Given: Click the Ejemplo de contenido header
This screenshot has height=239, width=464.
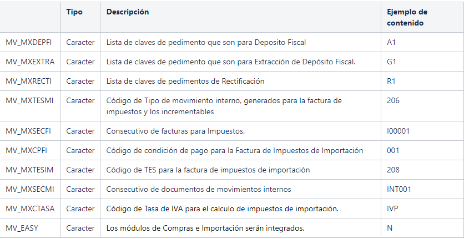Looking at the screenshot, I should 407,17.
